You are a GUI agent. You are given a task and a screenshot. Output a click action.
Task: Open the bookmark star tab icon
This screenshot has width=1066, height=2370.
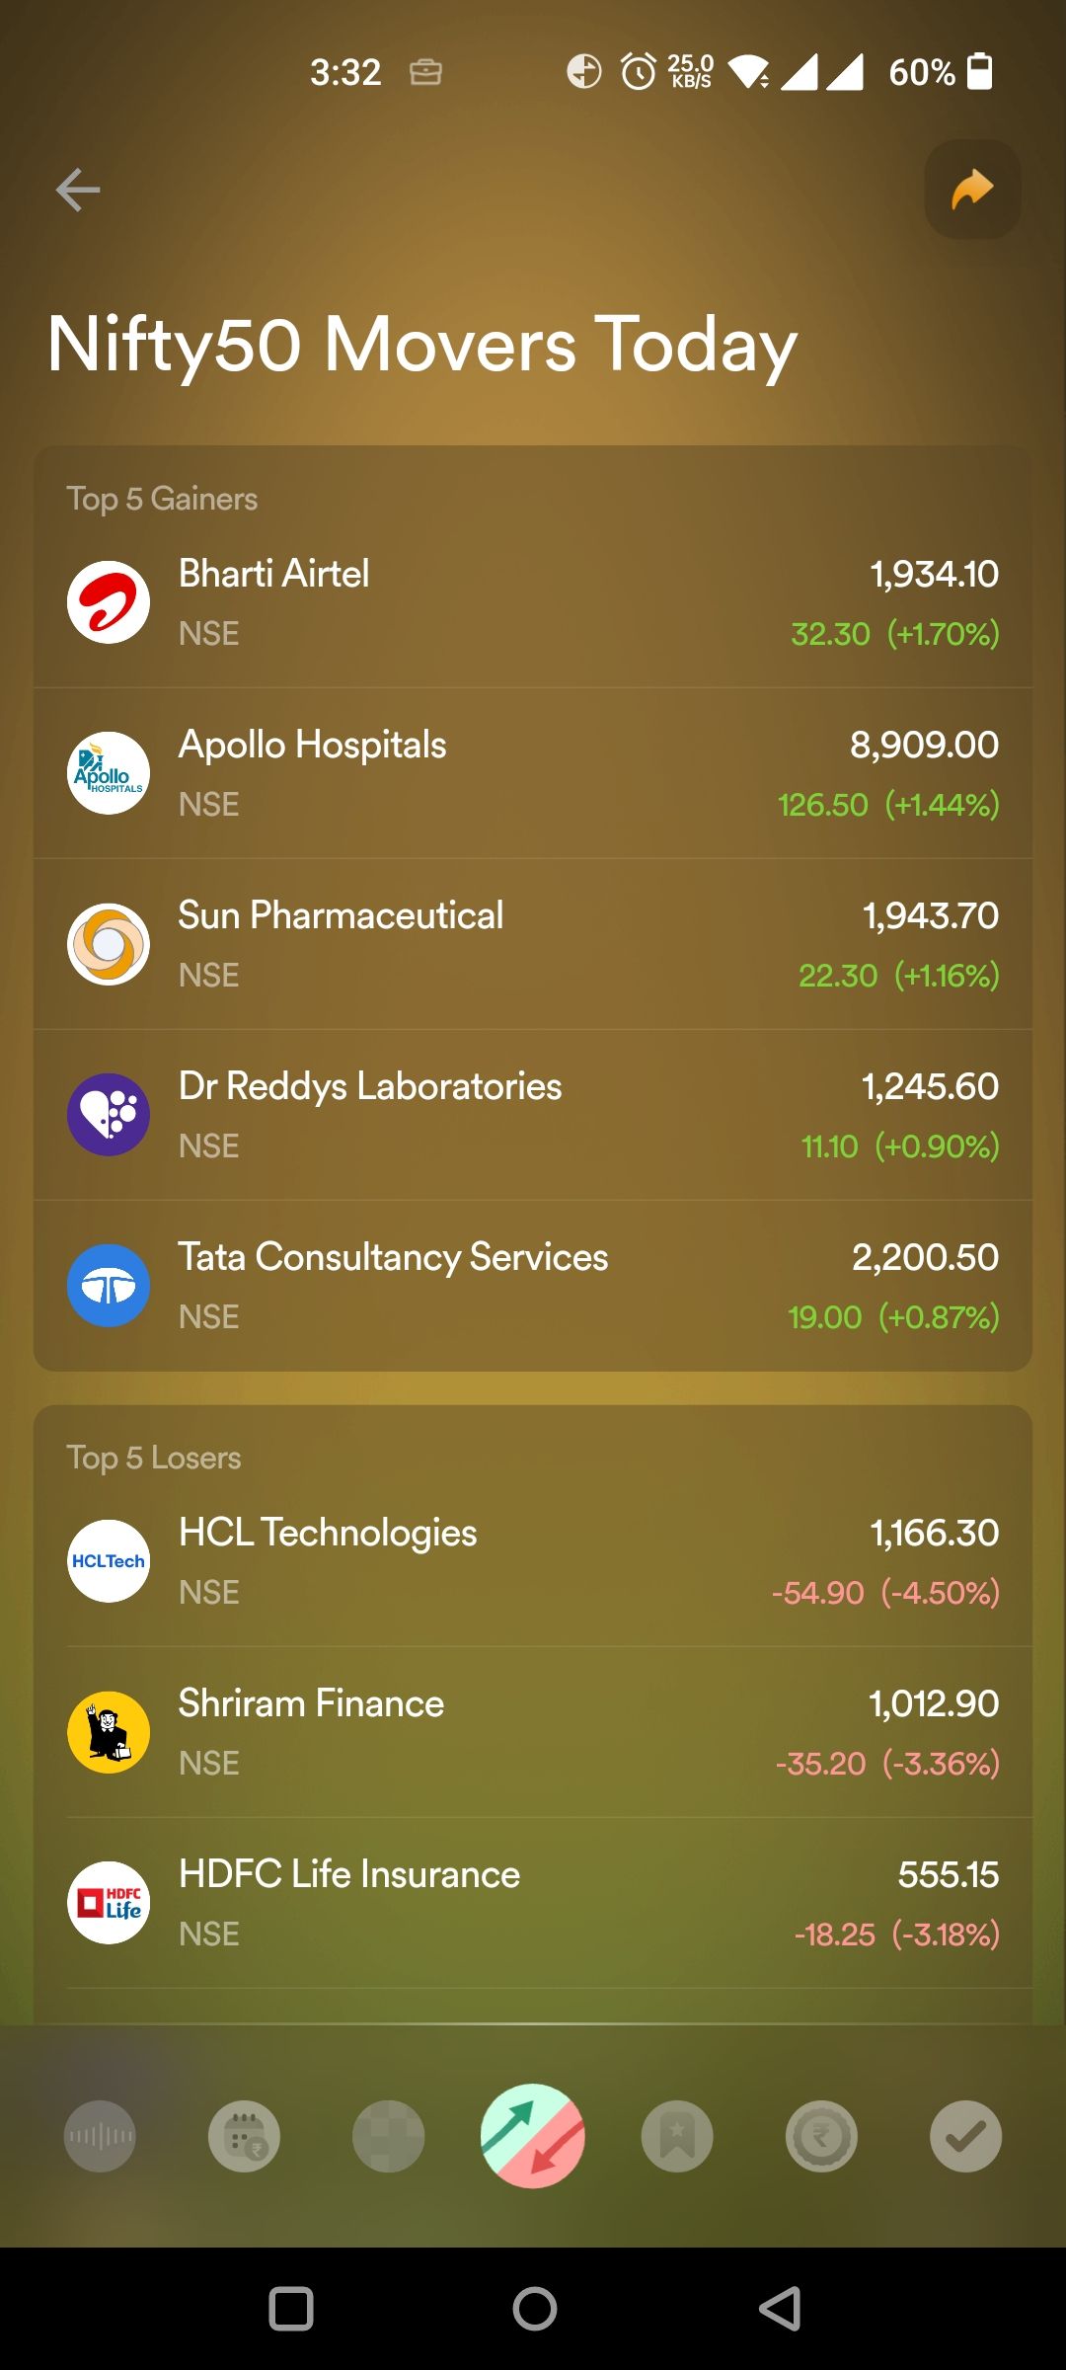coord(677,2136)
